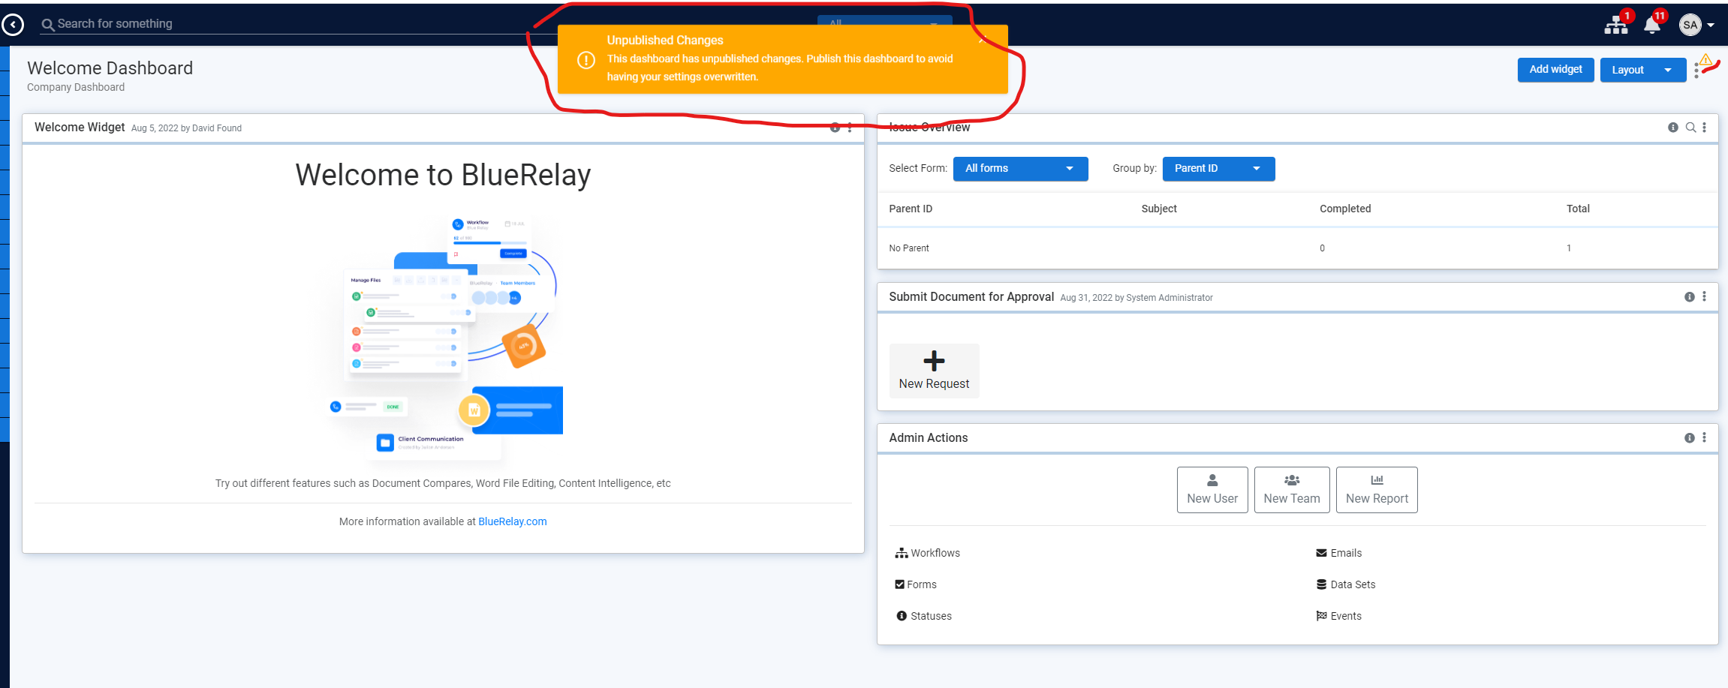Screen dimensions: 1728x688
Task: Open the notifications bell with badge 11
Action: click(1651, 26)
